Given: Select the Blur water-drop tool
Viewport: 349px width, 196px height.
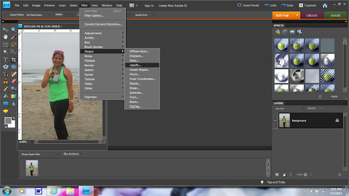Looking at the screenshot, I should (x=14, y=104).
